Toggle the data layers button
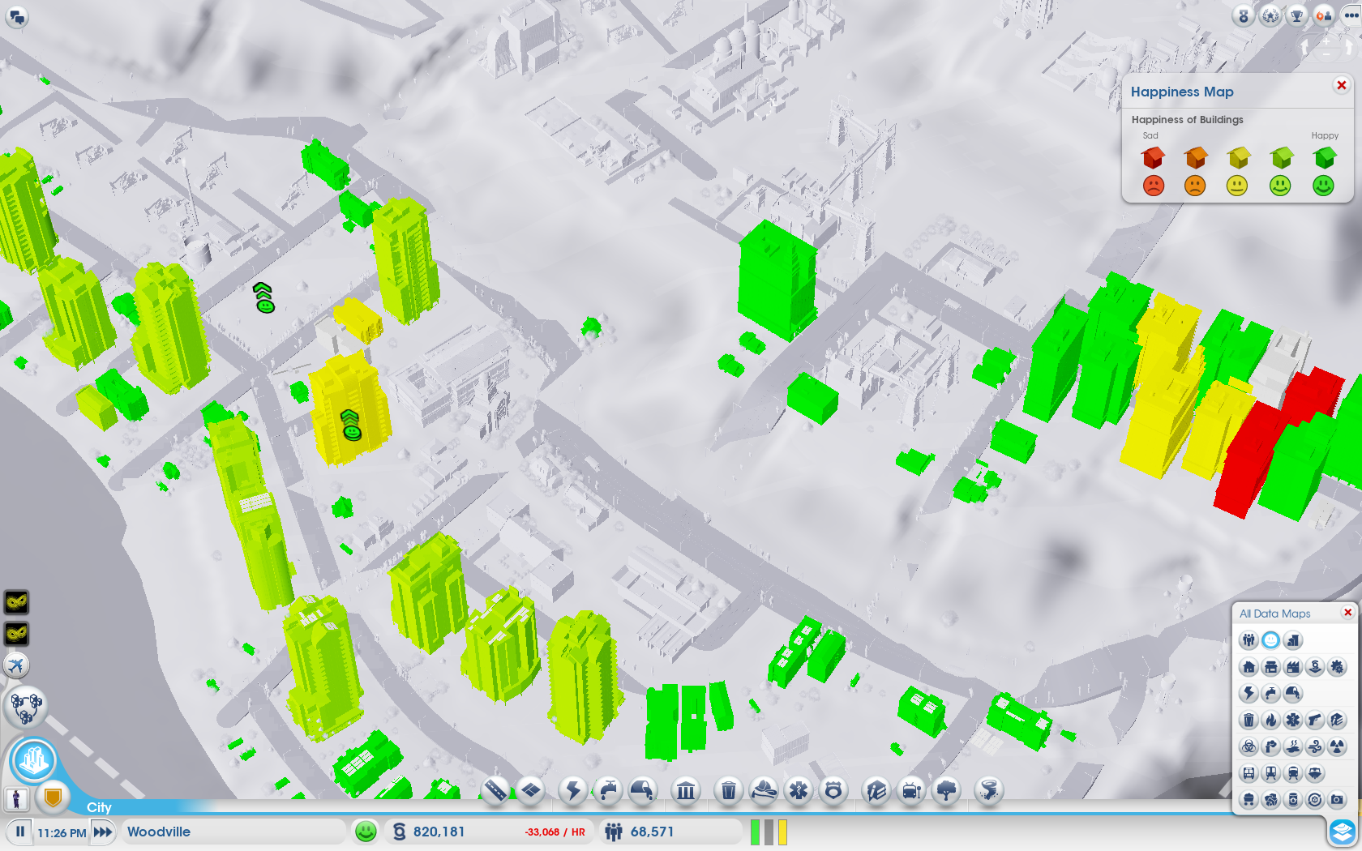This screenshot has width=1362, height=851. 1343,832
